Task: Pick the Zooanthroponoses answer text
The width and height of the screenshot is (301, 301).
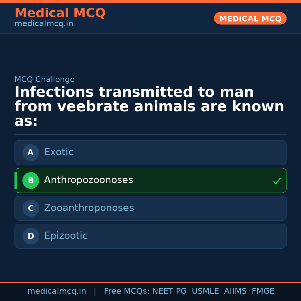Action: [x=89, y=208]
